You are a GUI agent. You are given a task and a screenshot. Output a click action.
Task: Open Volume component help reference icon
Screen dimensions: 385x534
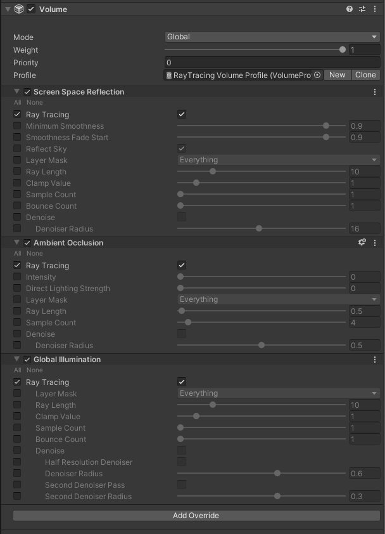(350, 10)
